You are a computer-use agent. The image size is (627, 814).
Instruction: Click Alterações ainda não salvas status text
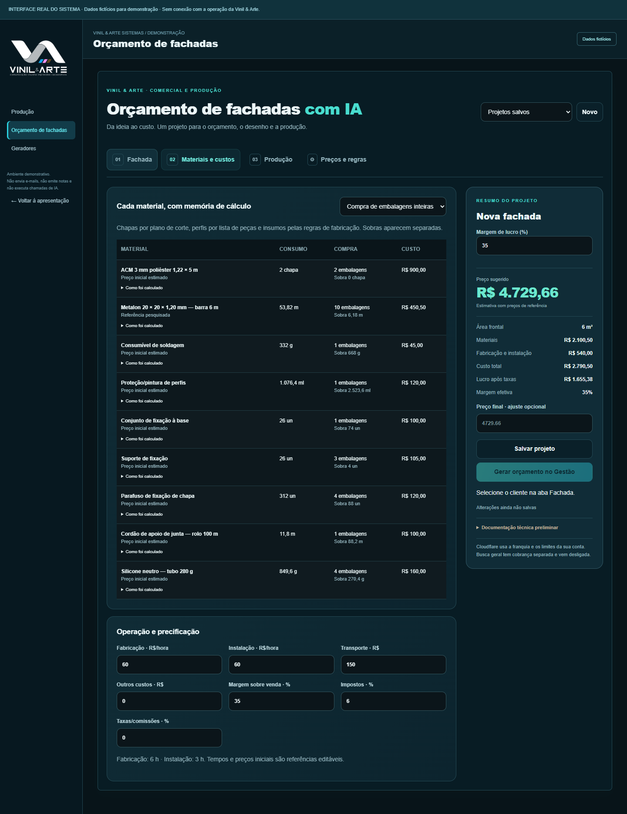pos(506,508)
